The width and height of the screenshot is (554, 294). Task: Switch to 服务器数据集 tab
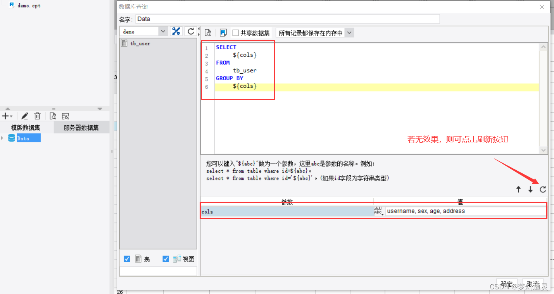click(81, 128)
